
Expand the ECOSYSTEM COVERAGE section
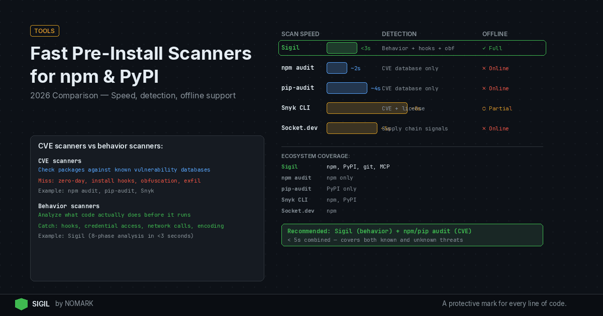pyautogui.click(x=316, y=156)
